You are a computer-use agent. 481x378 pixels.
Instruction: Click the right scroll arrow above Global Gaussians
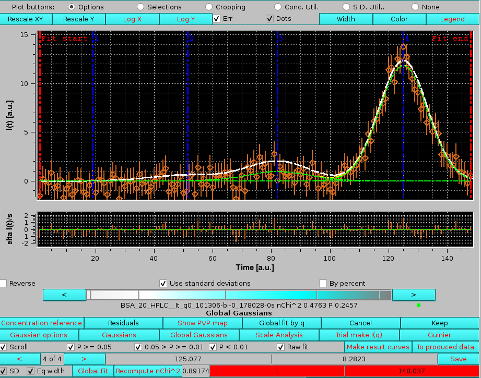[413, 295]
